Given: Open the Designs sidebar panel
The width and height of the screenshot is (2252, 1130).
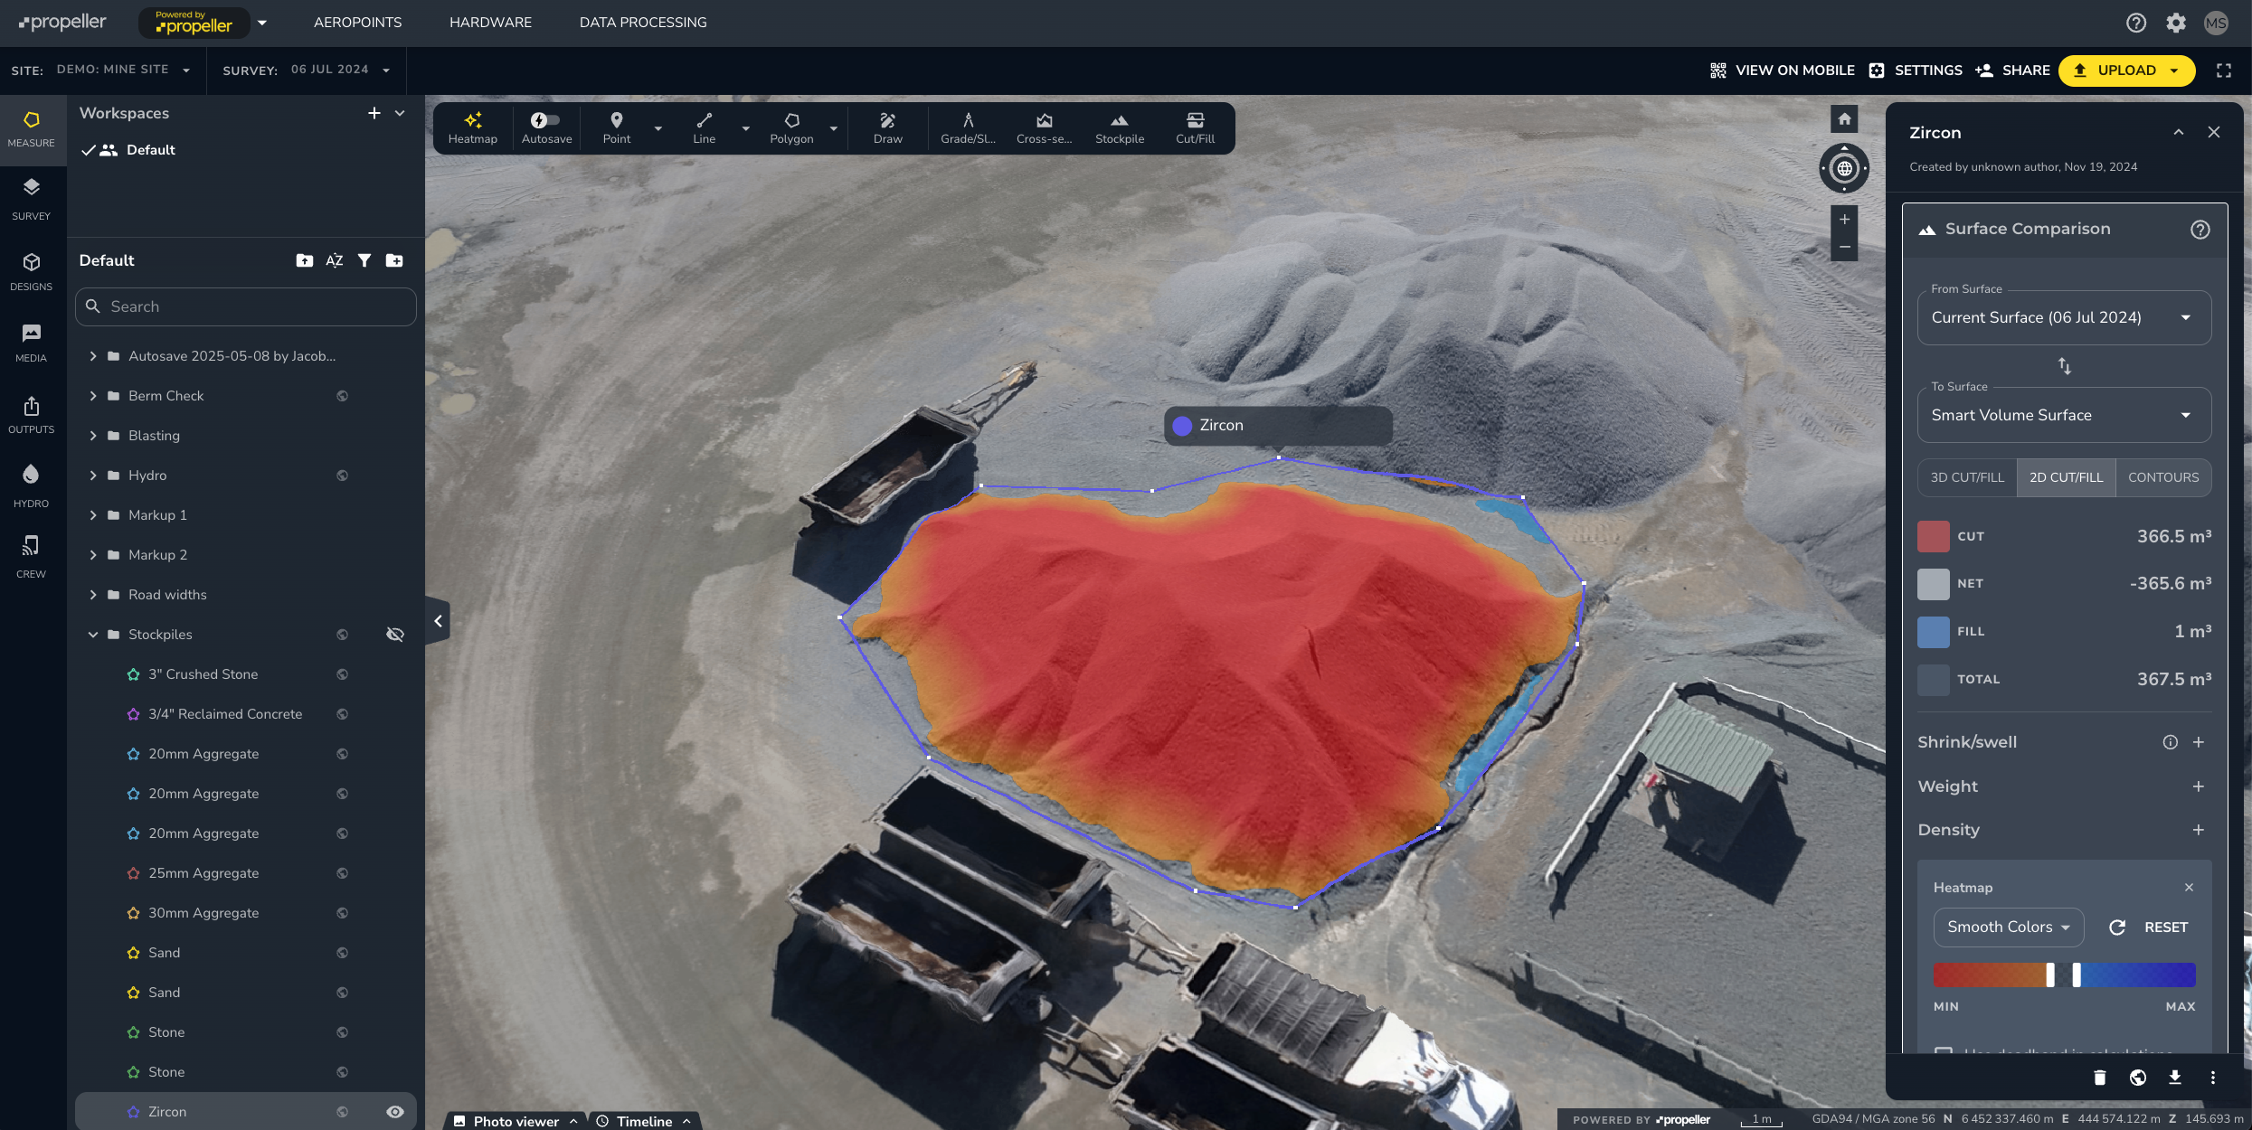Looking at the screenshot, I should [x=32, y=271].
